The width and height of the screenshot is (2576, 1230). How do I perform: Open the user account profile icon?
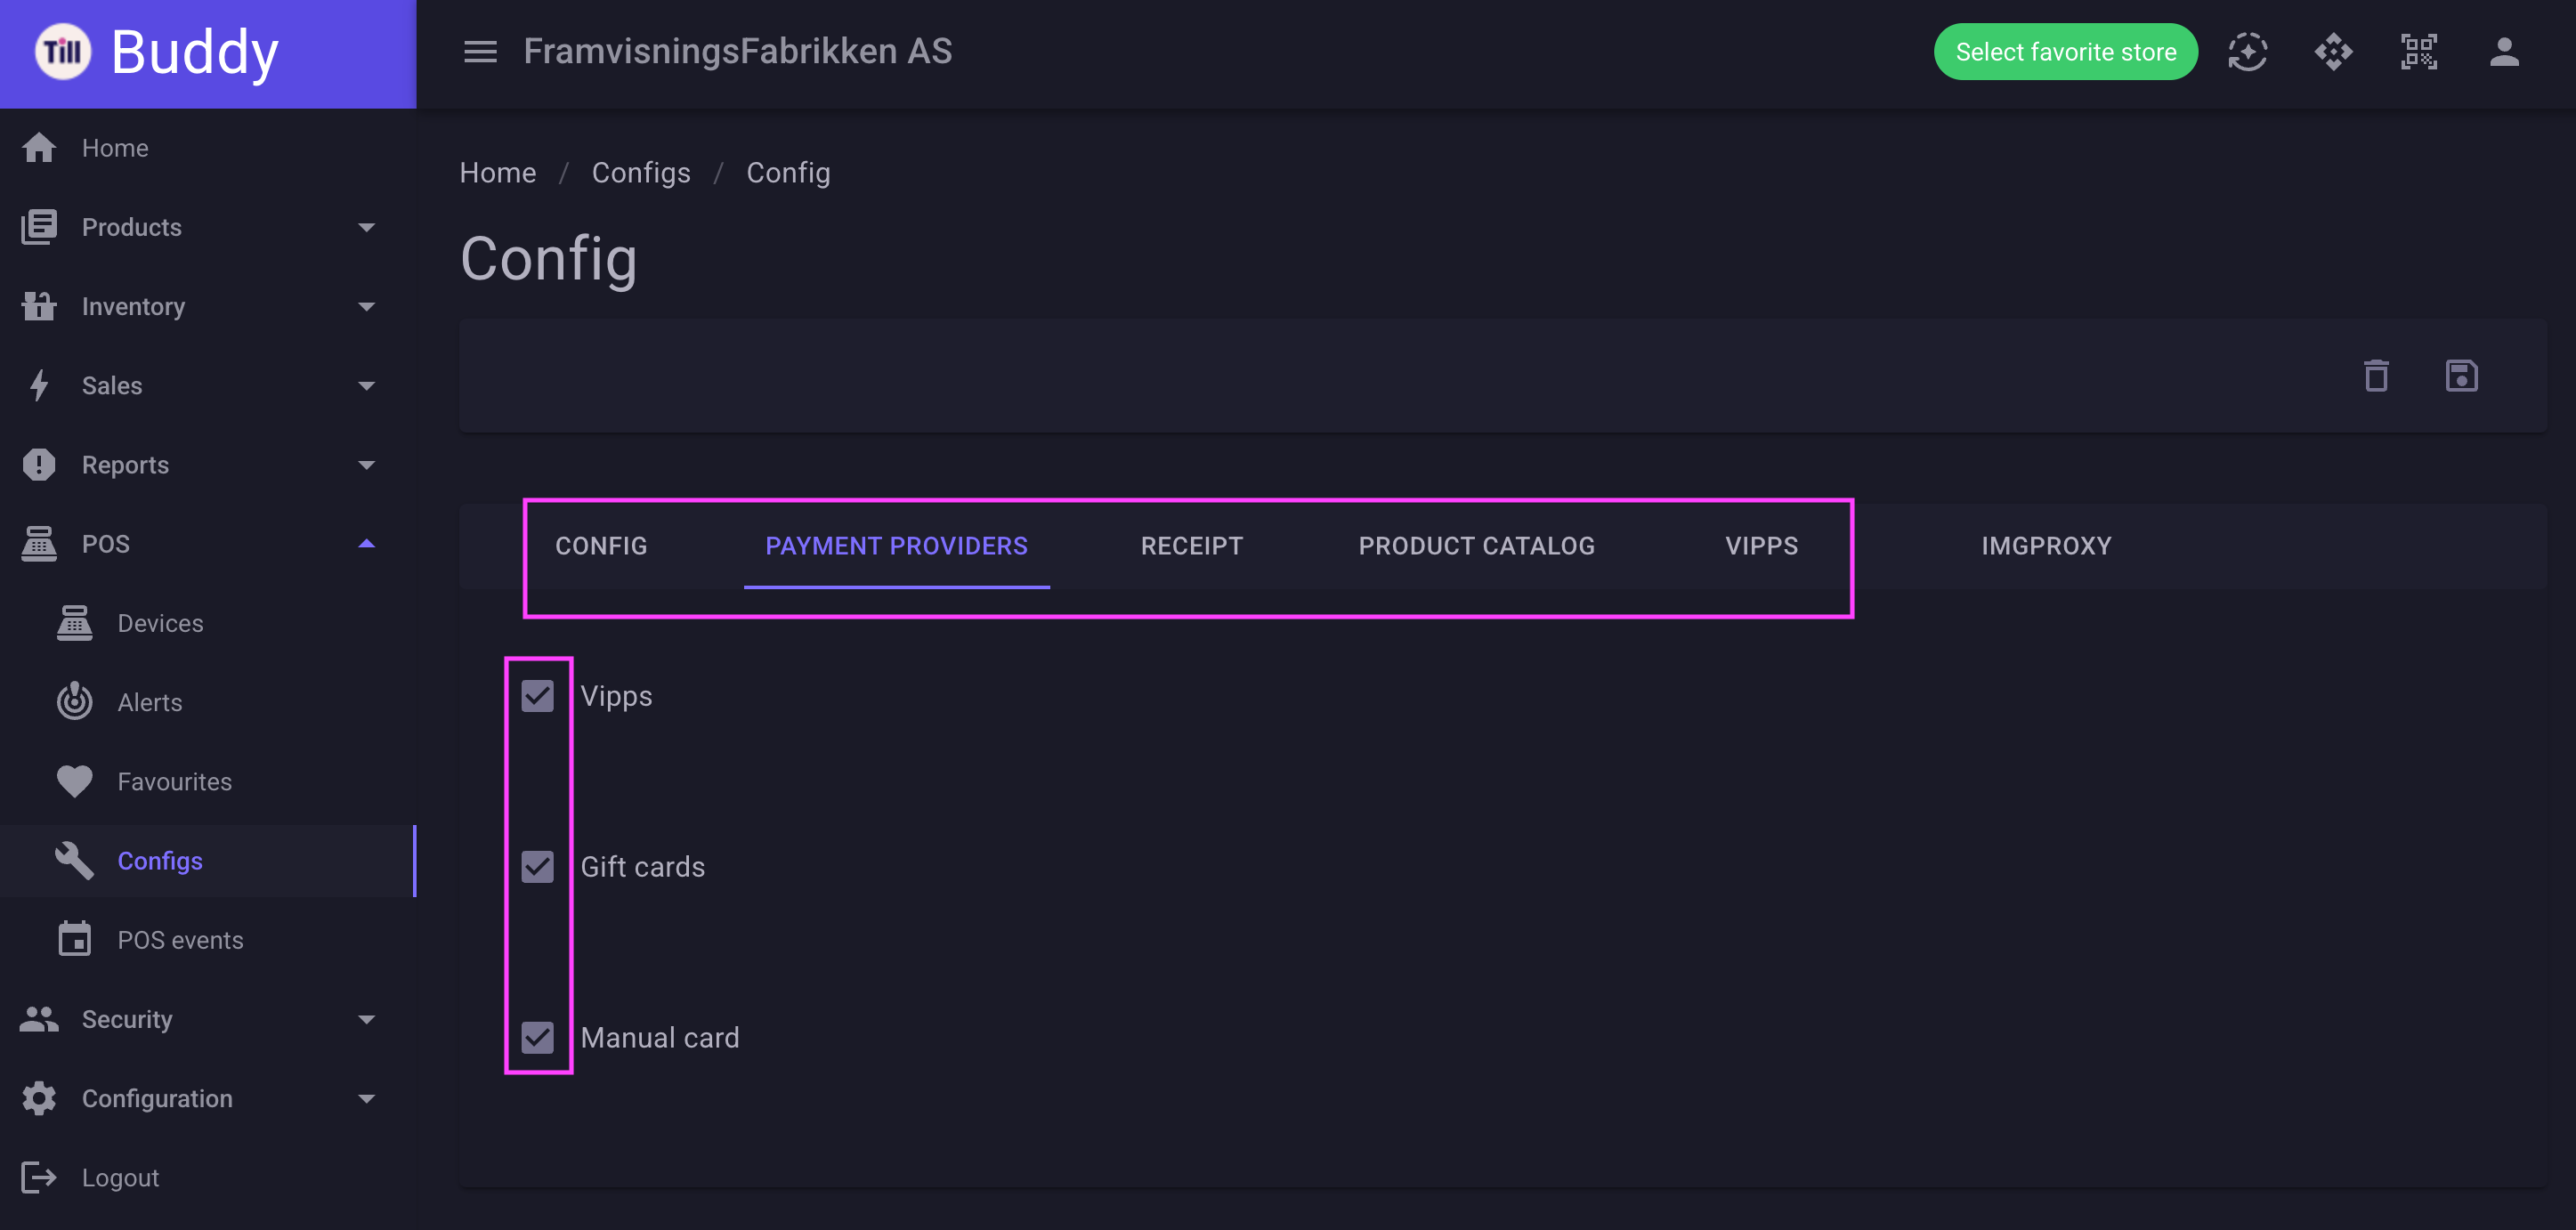(x=2503, y=52)
